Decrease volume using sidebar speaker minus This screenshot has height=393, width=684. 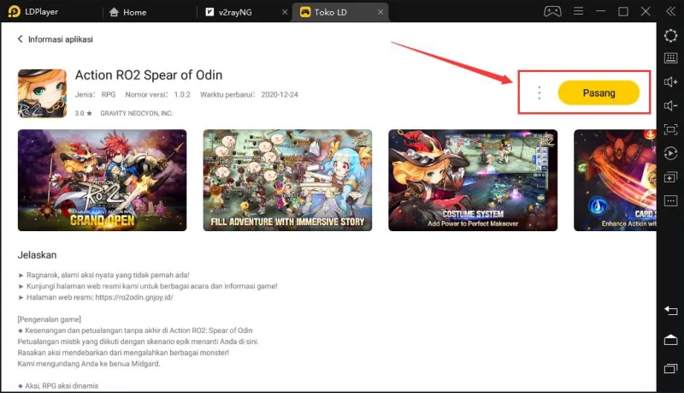point(670,105)
